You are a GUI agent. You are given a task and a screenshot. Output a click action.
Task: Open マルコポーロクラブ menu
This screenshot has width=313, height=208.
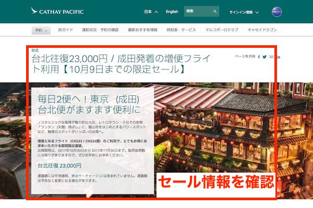222,30
